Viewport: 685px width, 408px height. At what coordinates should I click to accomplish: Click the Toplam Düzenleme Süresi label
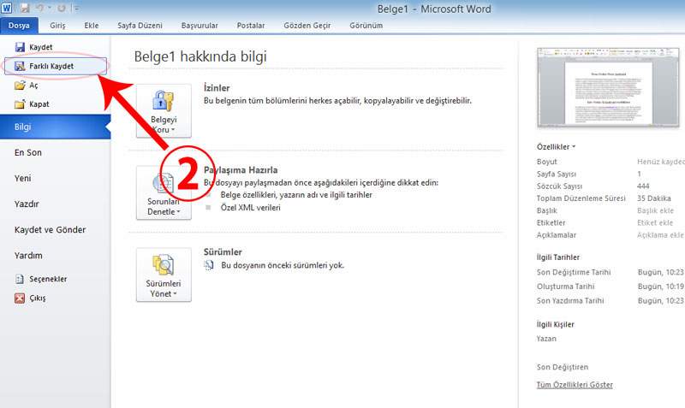581,198
